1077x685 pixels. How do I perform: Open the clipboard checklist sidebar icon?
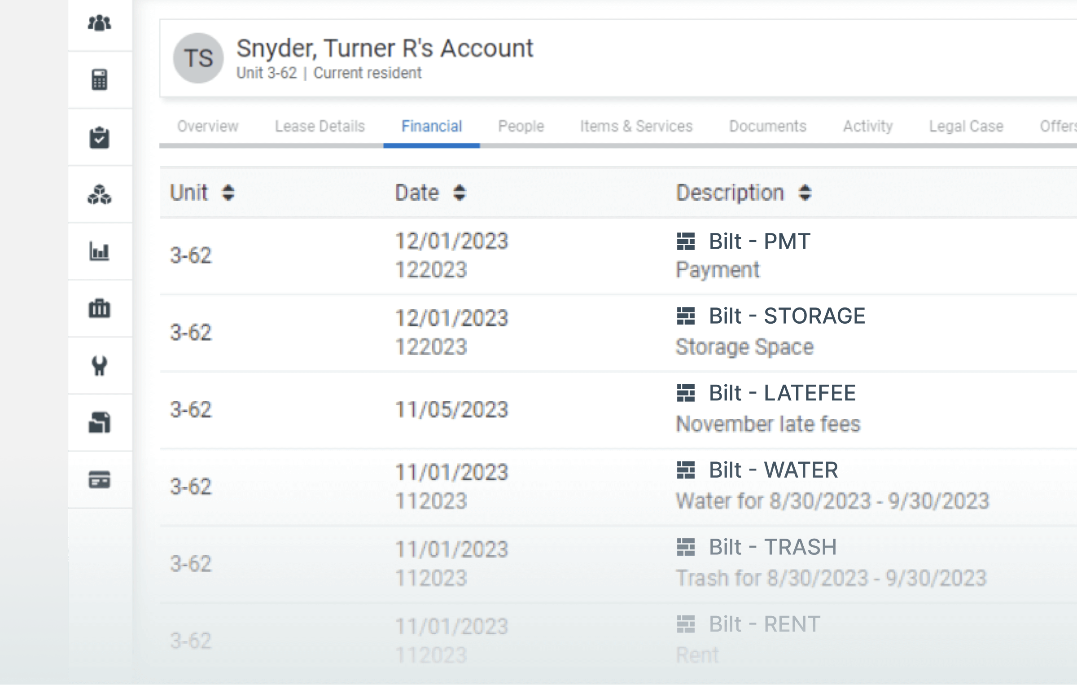click(99, 137)
